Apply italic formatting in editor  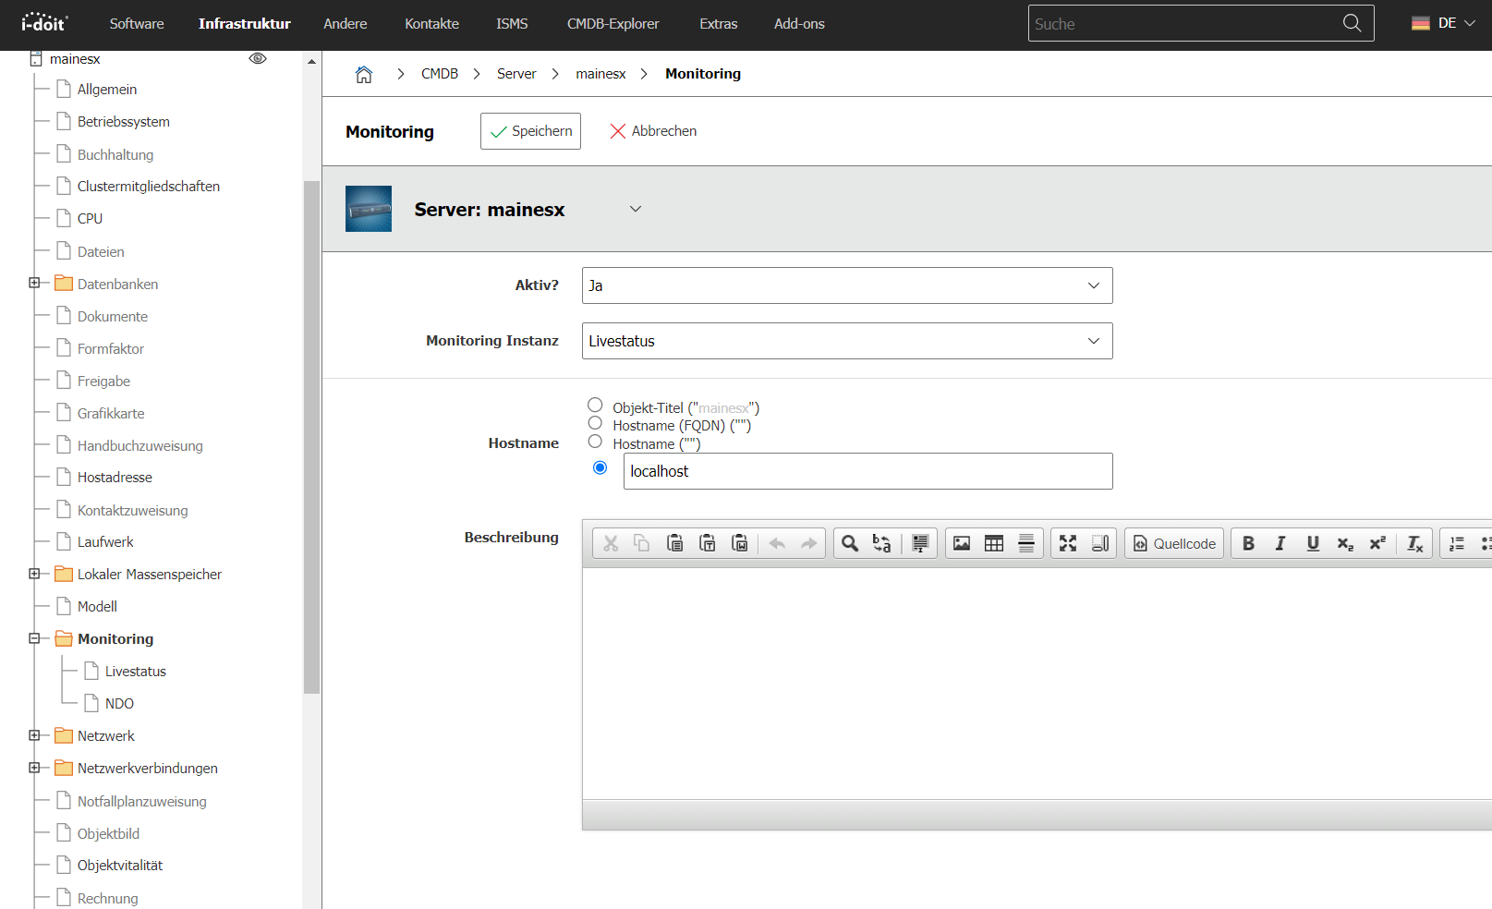tap(1280, 543)
